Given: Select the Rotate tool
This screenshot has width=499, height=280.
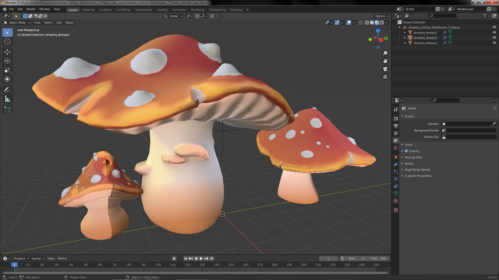Looking at the screenshot, I should click(7, 61).
